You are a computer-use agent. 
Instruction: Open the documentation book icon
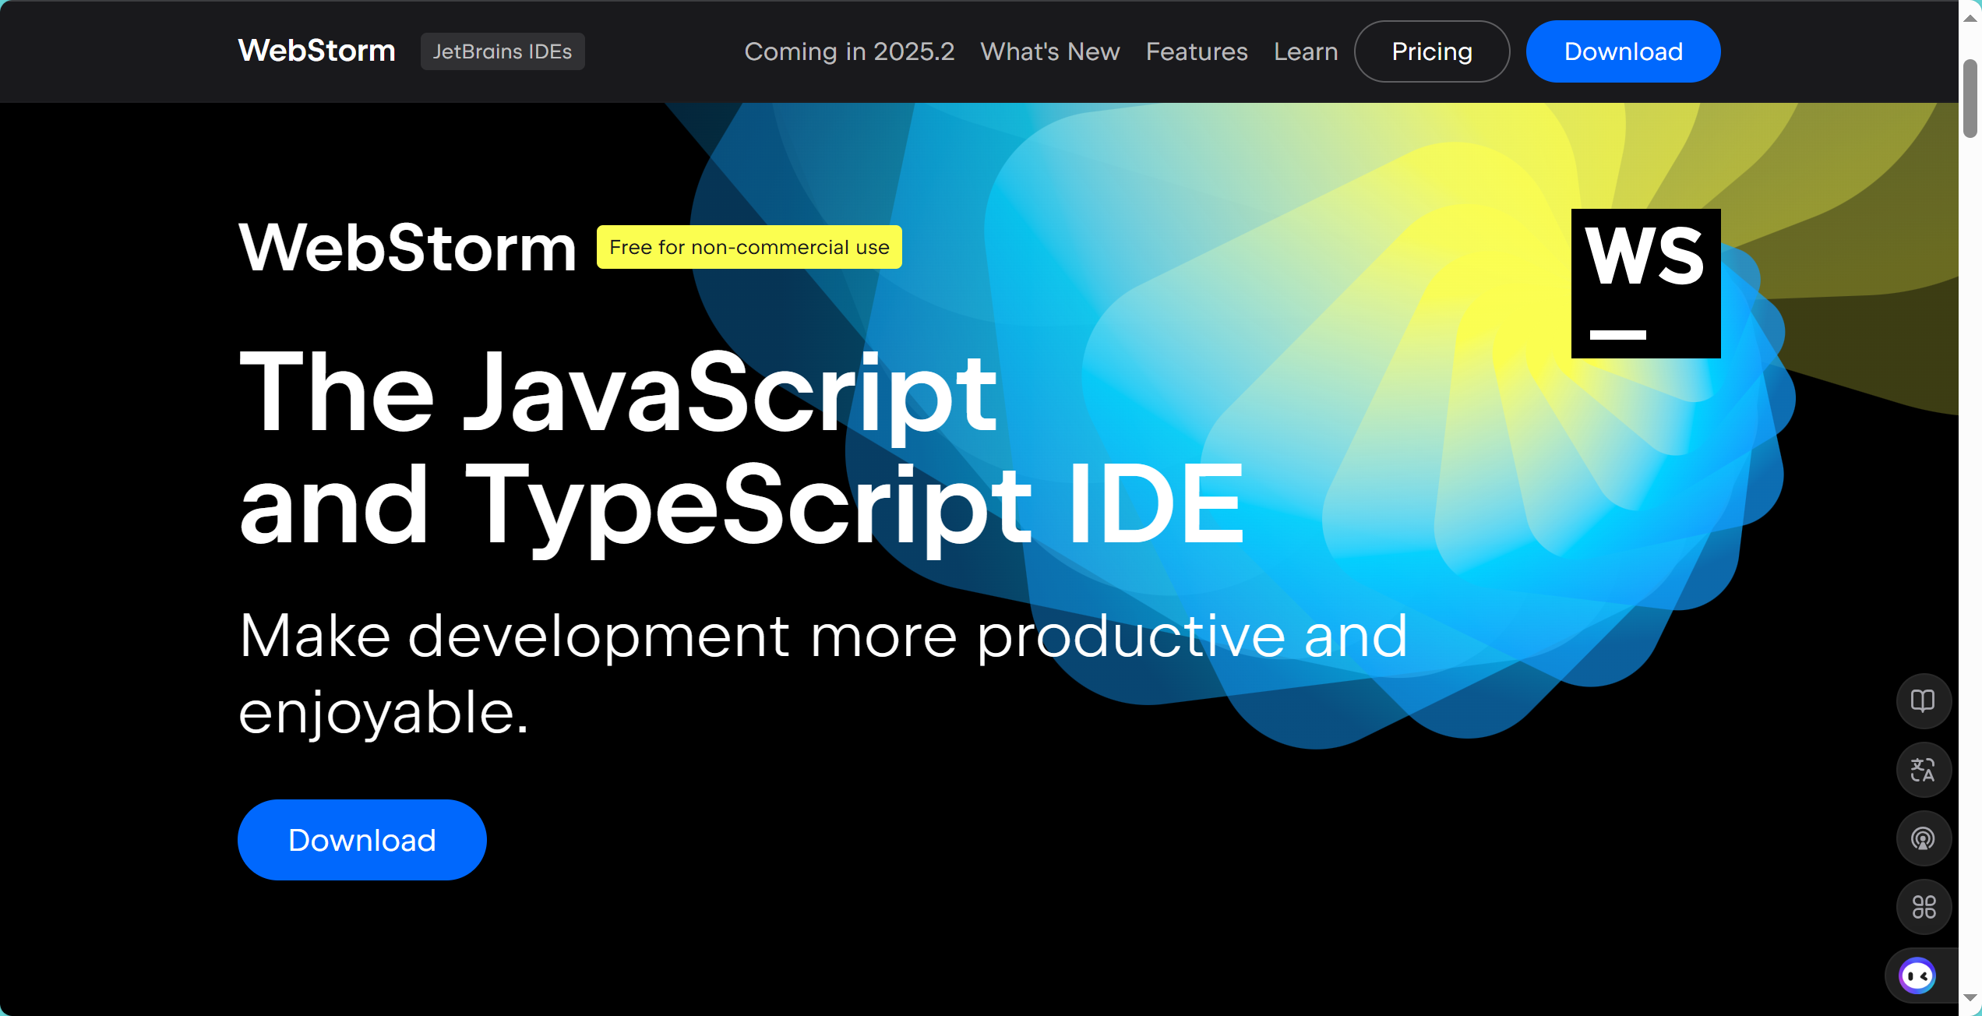(1923, 701)
